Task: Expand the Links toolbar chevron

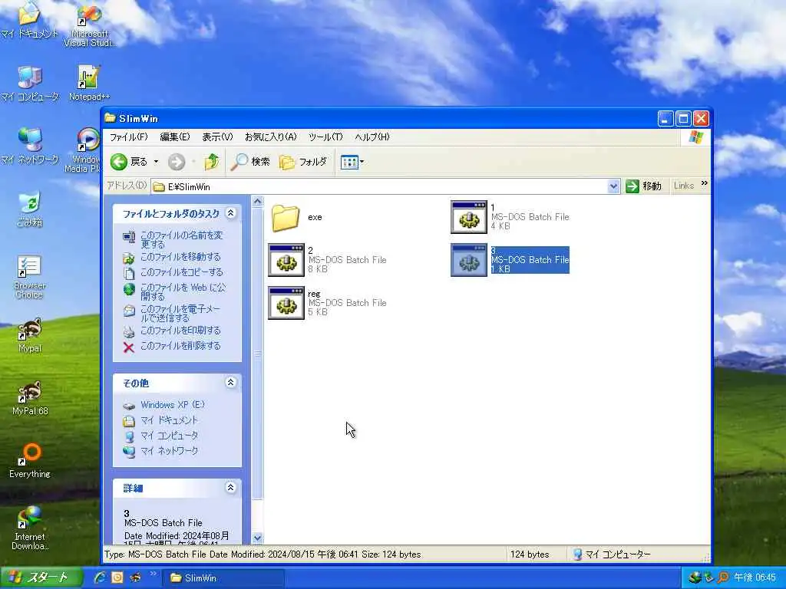Action: click(705, 184)
